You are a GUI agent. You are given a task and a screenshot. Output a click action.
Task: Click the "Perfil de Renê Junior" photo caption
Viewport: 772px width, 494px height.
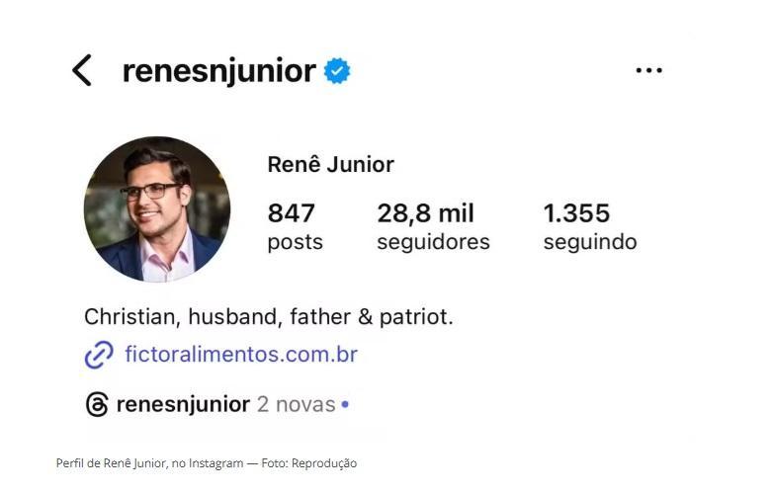pos(207,463)
